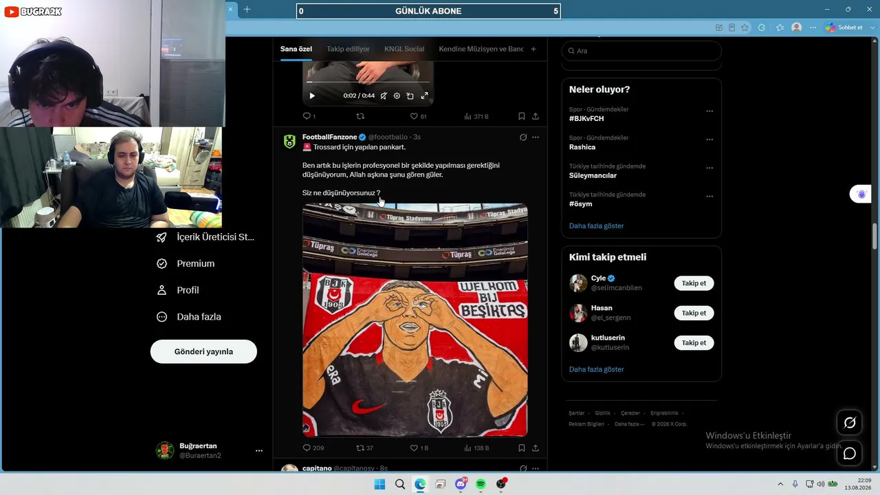Show hidden system tray icons
880x495 pixels.
pos(780,484)
